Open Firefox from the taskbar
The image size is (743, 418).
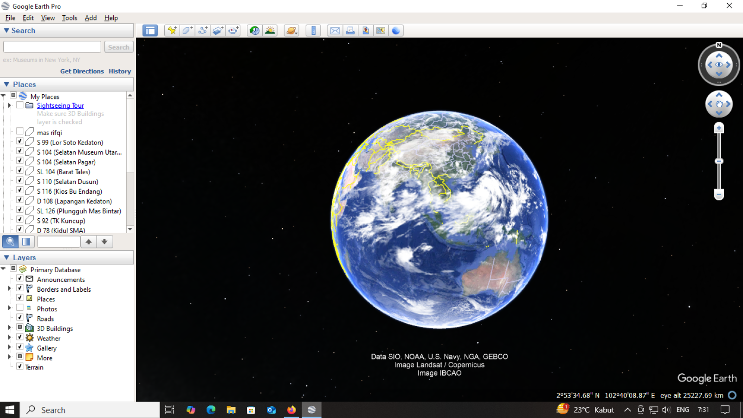291,410
